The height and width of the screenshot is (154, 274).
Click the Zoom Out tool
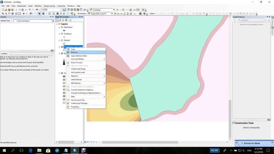click(x=6, y=14)
